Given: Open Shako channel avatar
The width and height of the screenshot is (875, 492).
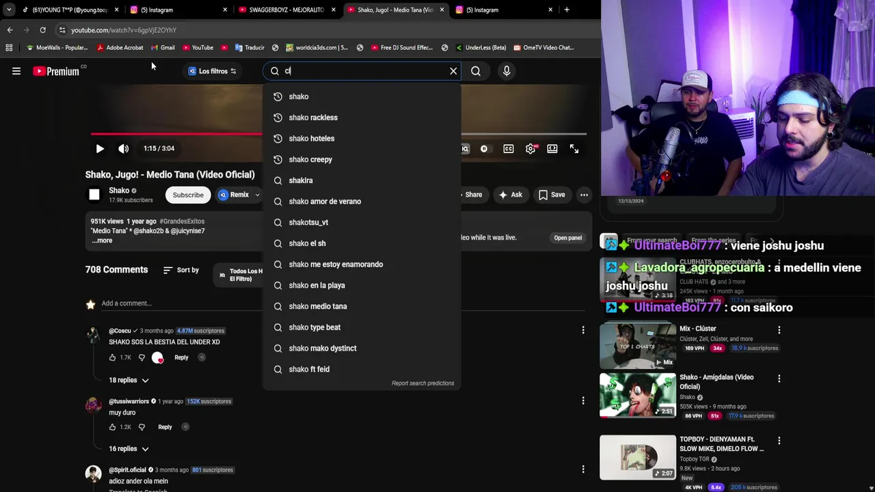Looking at the screenshot, I should click(x=94, y=195).
